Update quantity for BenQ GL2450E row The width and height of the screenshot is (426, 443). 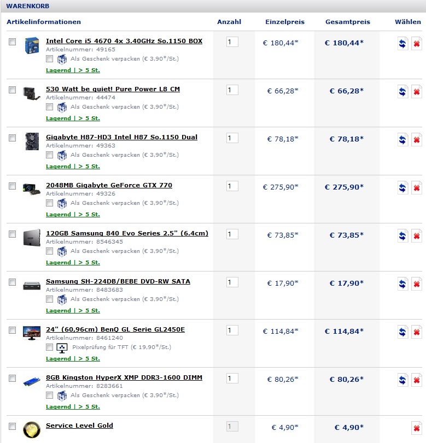[x=402, y=332]
